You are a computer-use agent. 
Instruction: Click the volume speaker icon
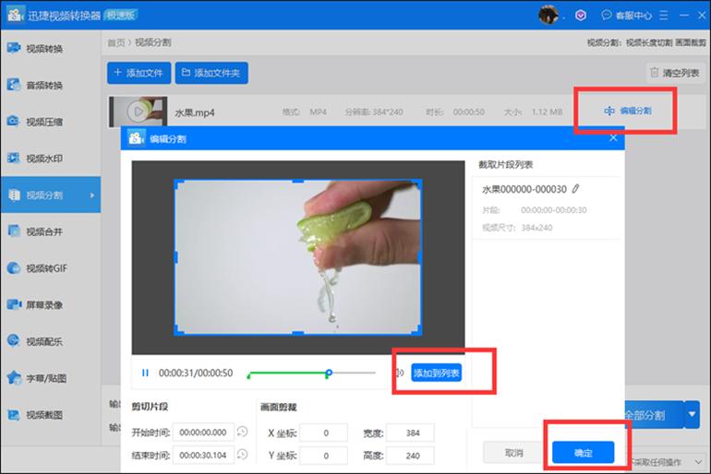pos(400,373)
